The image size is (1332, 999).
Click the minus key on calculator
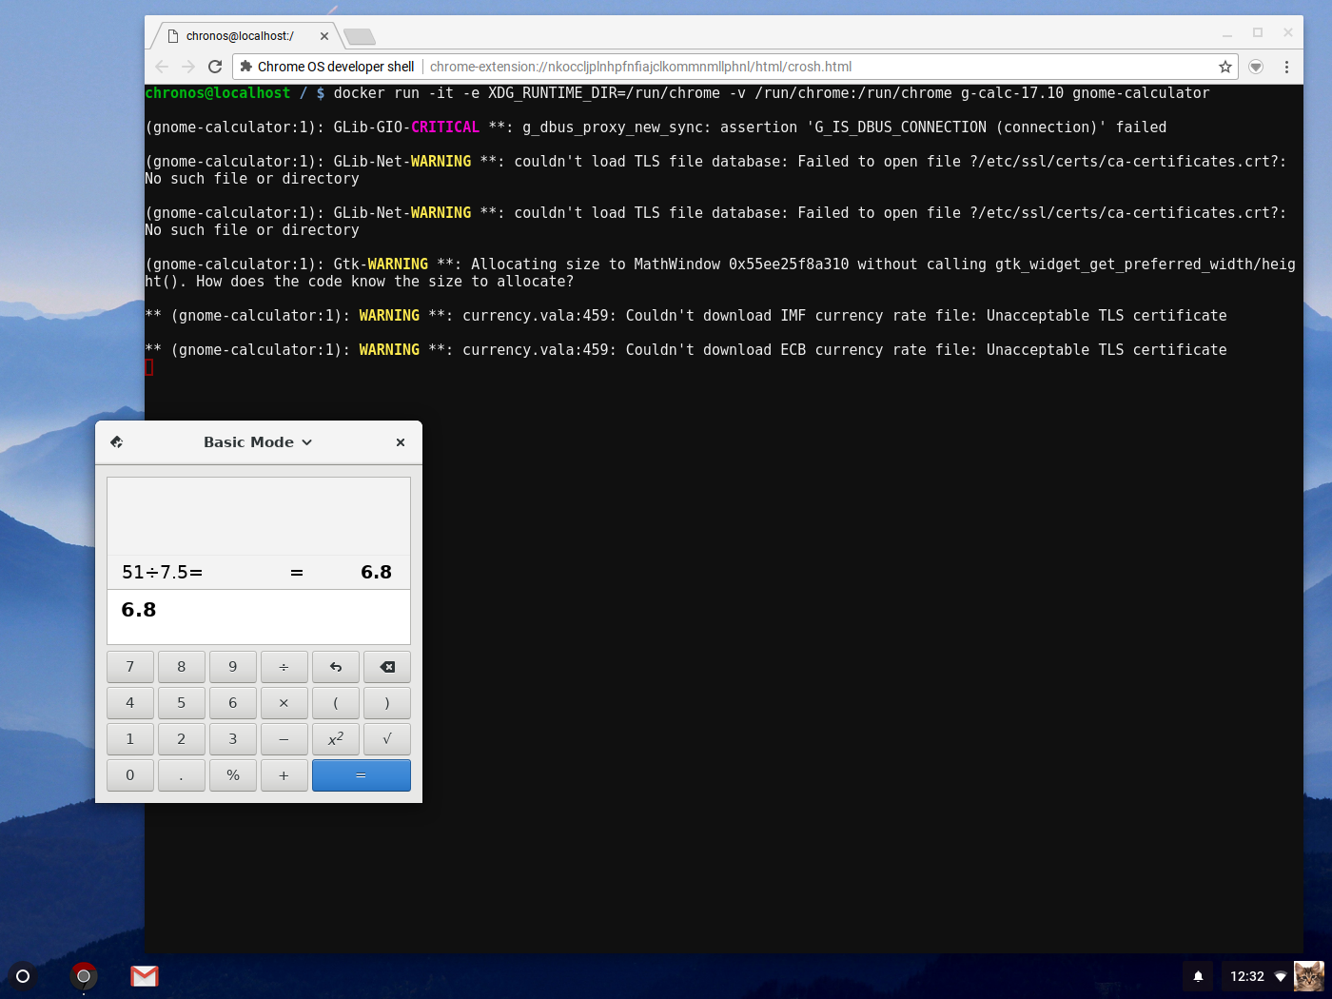[x=284, y=739]
